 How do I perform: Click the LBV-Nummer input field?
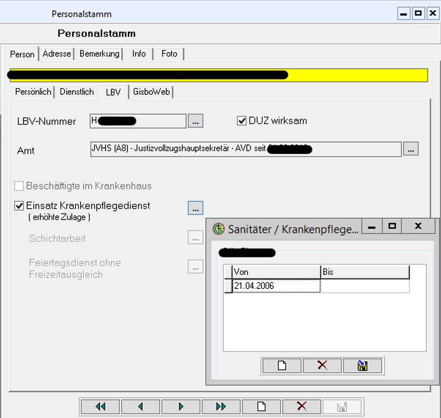tap(138, 121)
